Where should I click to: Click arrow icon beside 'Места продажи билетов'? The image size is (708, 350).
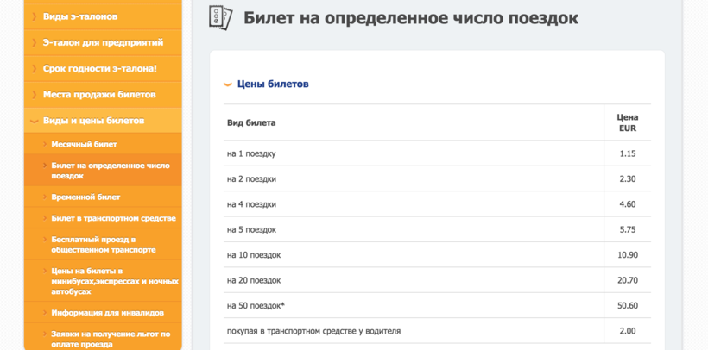click(x=35, y=94)
